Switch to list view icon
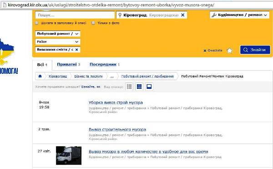 129,87
